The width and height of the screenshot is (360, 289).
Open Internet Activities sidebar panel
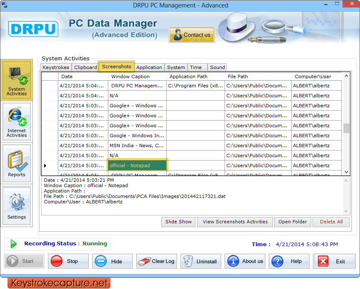tap(17, 122)
